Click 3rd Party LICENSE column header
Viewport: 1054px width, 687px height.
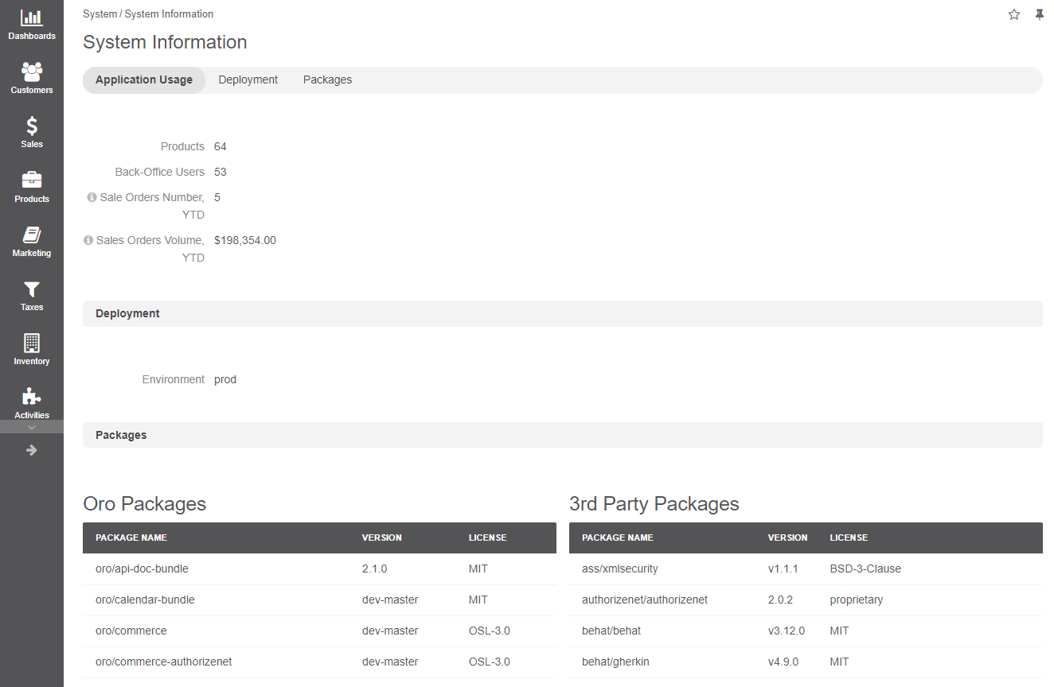[849, 538]
